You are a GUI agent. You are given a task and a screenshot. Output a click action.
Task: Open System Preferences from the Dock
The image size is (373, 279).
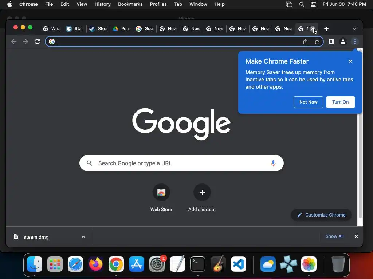point(157,264)
